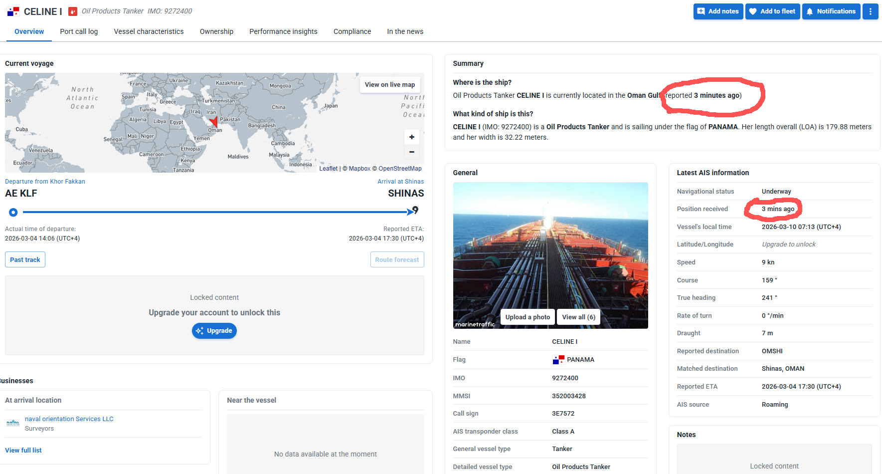
Task: Open the Leaflet attribution link
Action: (329, 169)
